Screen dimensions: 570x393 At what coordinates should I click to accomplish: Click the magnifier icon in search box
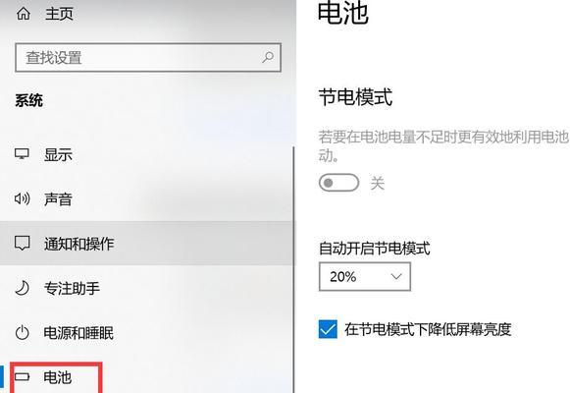pyautogui.click(x=268, y=57)
